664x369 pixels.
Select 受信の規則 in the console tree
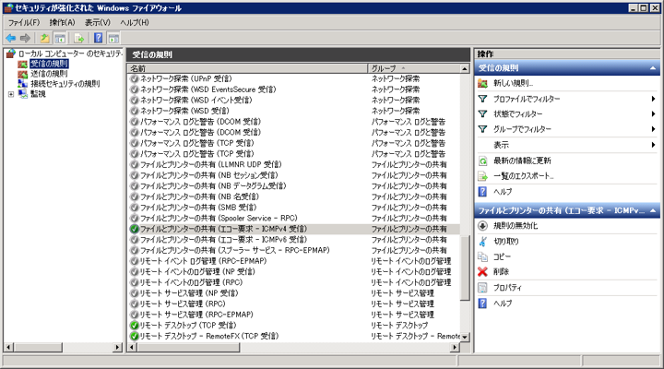[49, 64]
